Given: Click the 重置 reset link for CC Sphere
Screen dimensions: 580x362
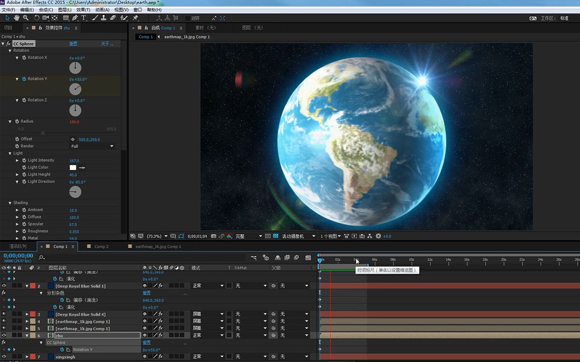Looking at the screenshot, I should [73, 44].
